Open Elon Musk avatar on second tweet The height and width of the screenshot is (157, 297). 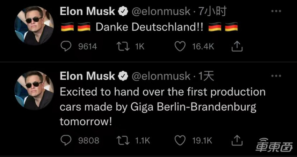(x=34, y=90)
